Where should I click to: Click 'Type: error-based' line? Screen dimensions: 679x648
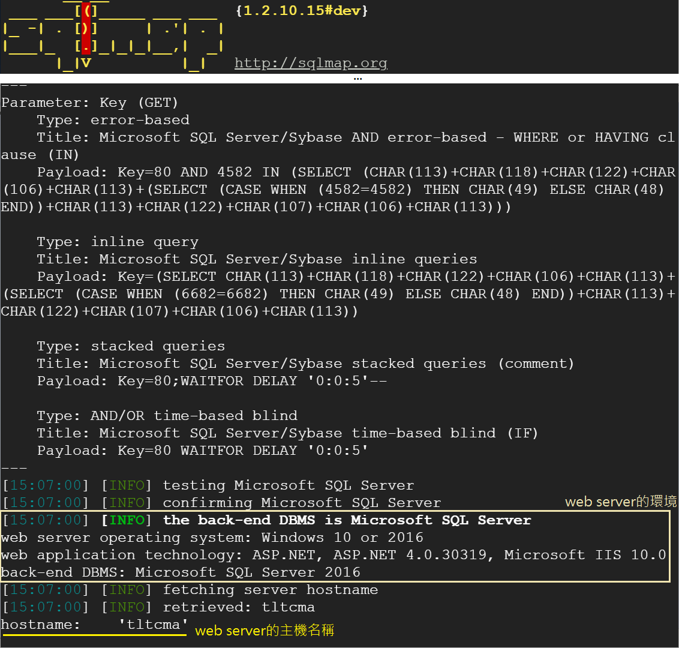(x=113, y=120)
